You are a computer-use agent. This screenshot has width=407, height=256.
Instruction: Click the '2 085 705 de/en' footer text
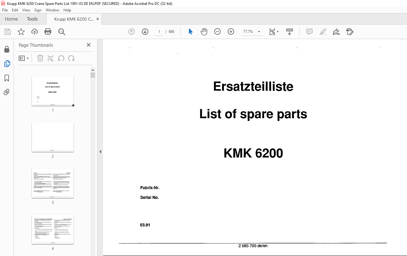tap(253, 246)
